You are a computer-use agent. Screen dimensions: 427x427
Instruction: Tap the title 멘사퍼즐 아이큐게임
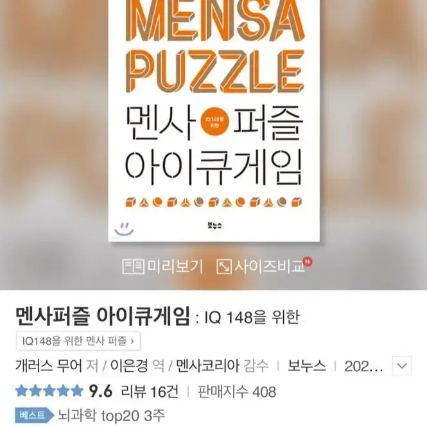pos(103,317)
